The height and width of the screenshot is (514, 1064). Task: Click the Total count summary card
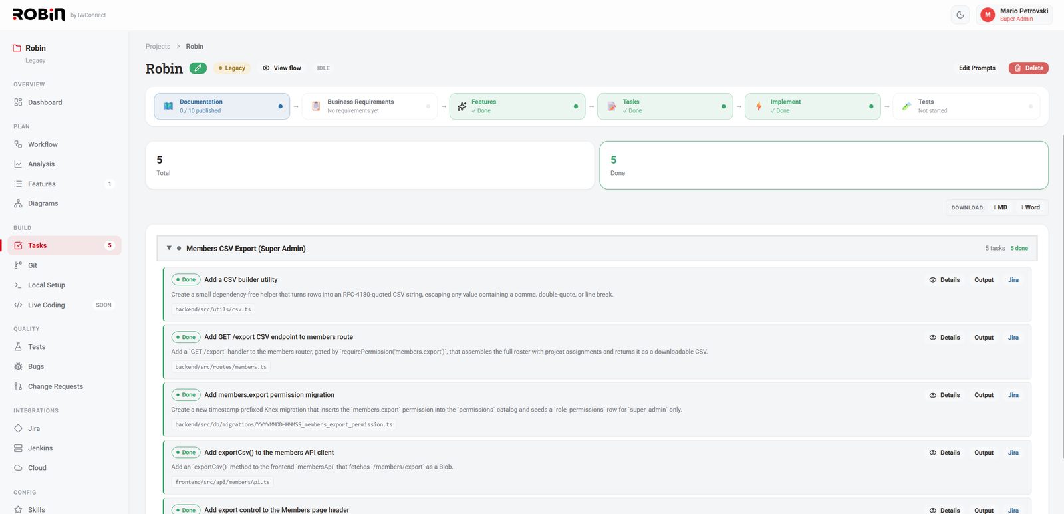pyautogui.click(x=370, y=165)
